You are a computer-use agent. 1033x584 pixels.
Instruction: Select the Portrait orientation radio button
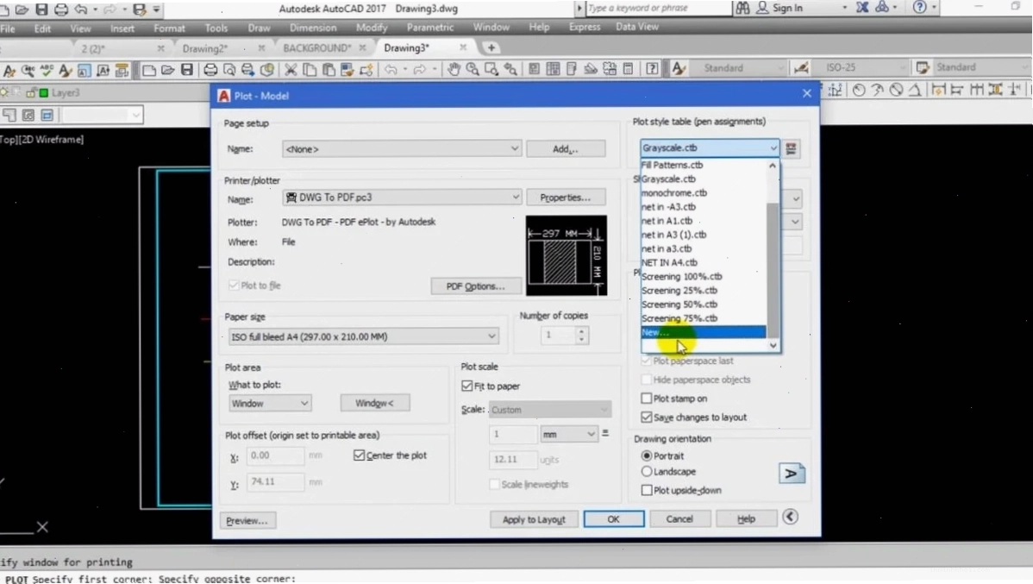coord(647,455)
